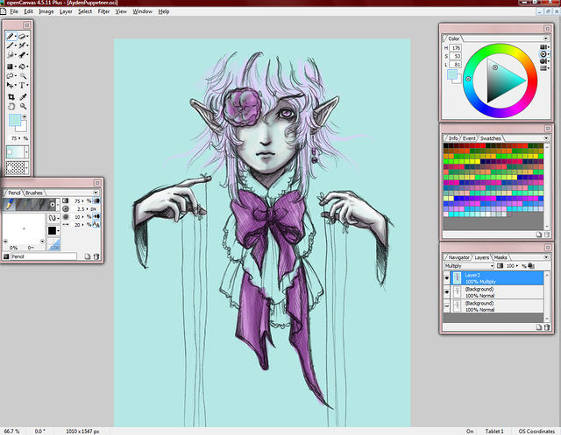
Task: Select the Paint Bucket fill tool
Action: [x=22, y=67]
